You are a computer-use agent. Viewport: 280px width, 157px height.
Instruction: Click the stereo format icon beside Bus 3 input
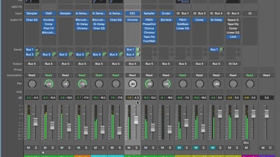click(x=195, y=14)
